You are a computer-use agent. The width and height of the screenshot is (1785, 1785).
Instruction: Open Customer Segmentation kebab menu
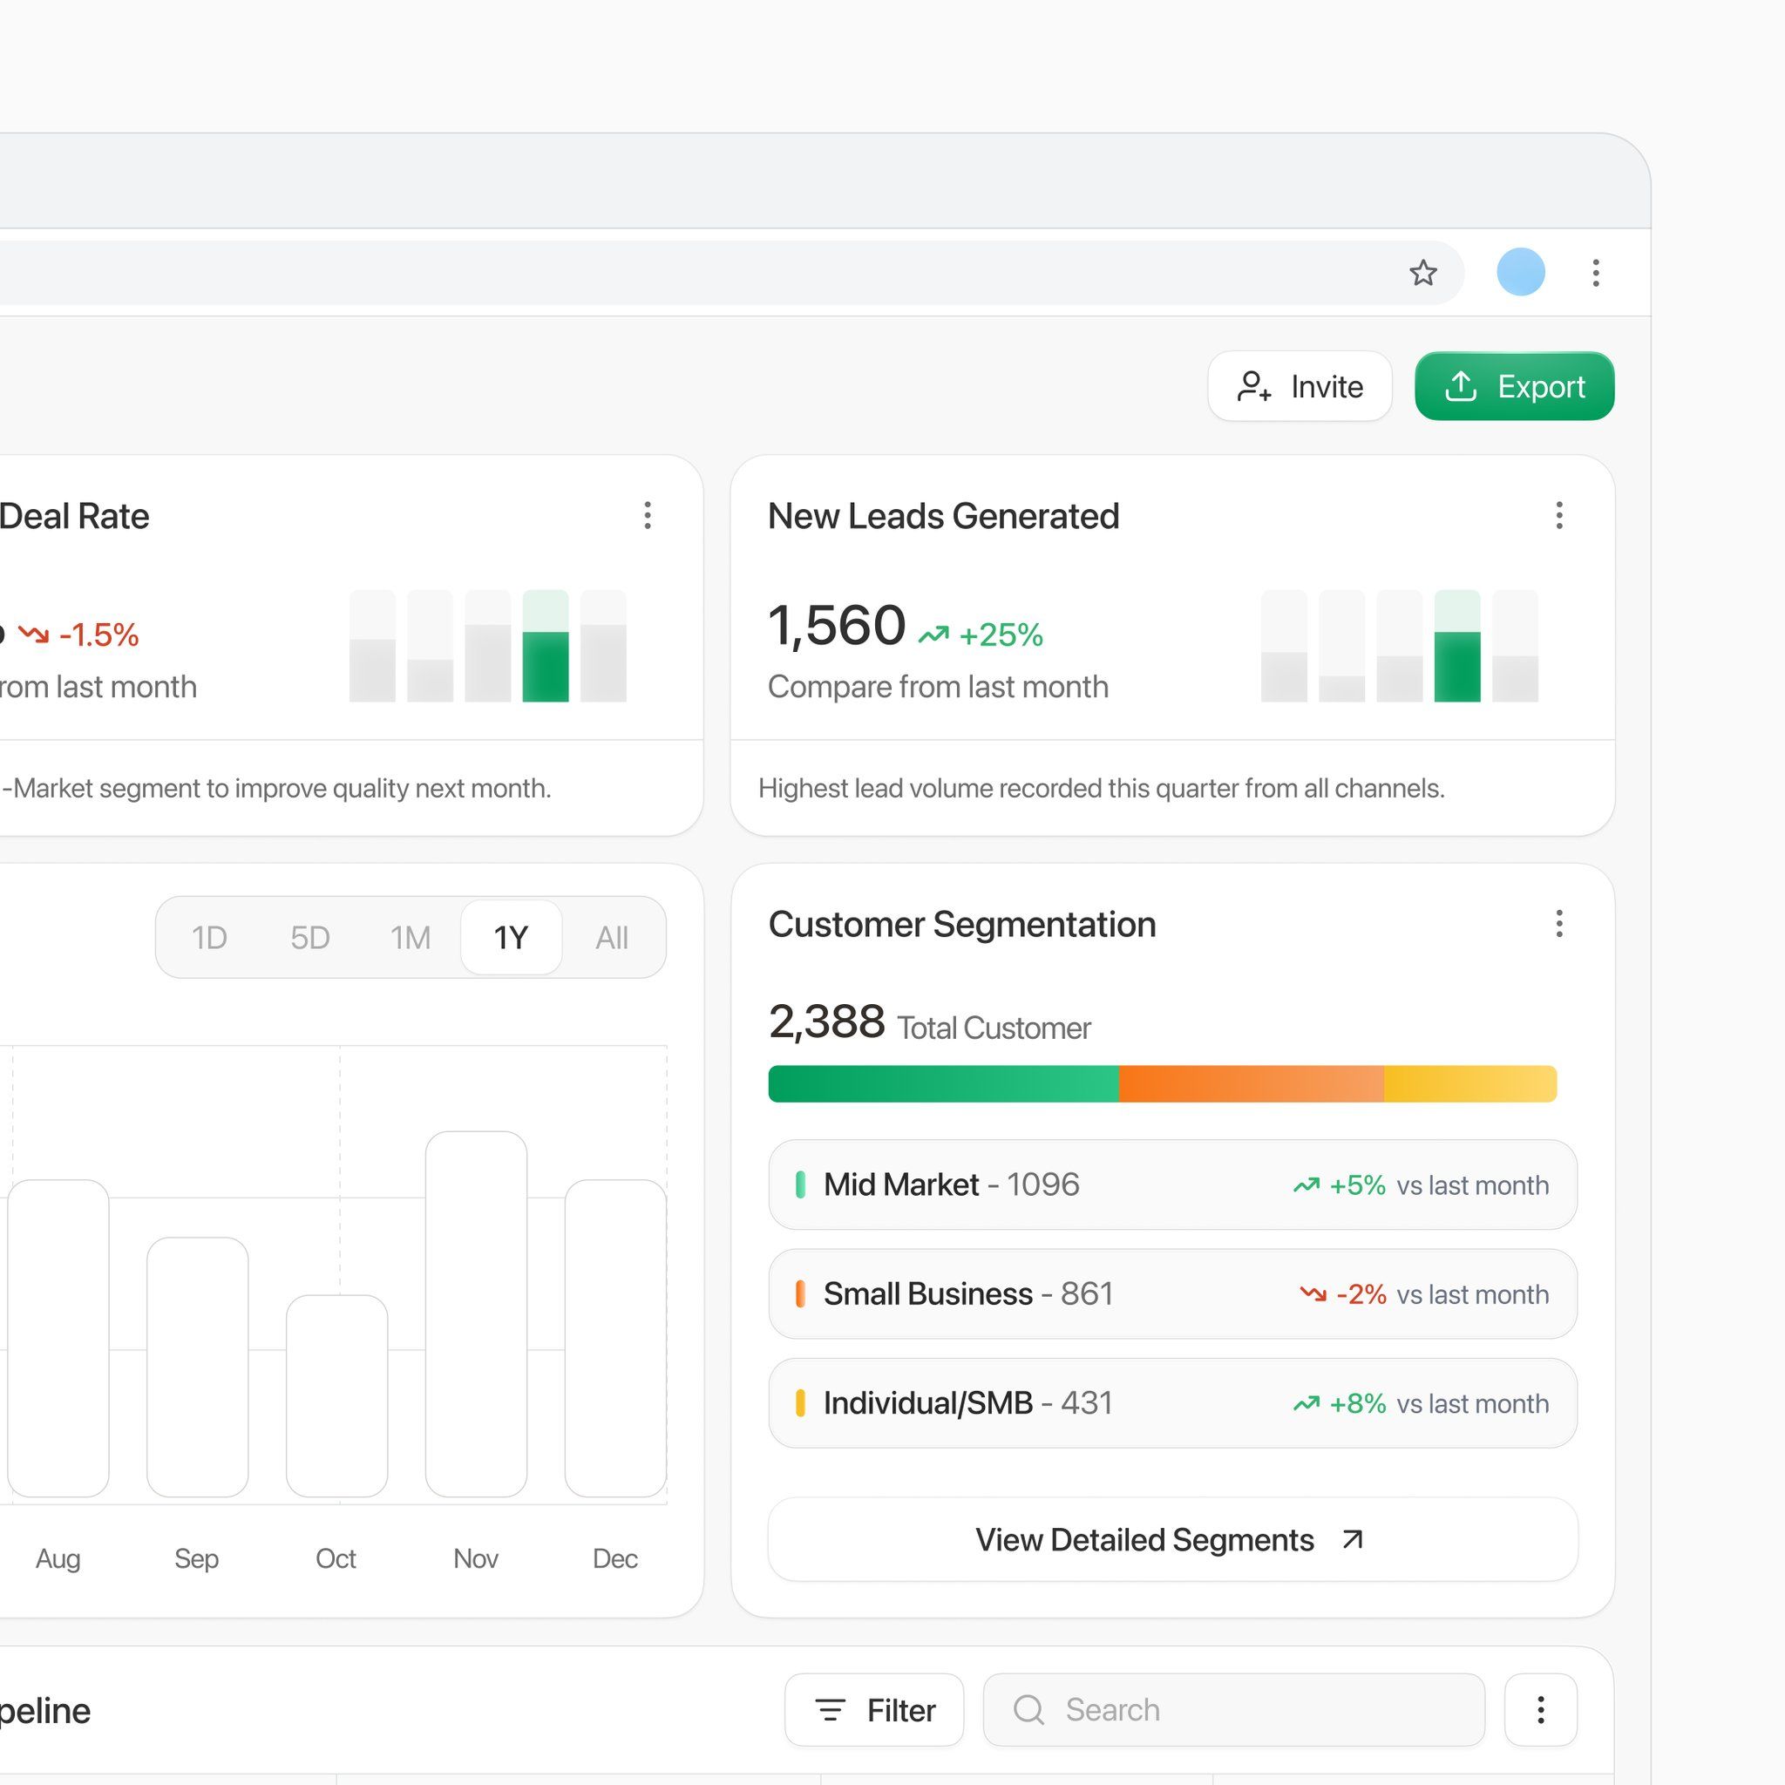[1558, 924]
